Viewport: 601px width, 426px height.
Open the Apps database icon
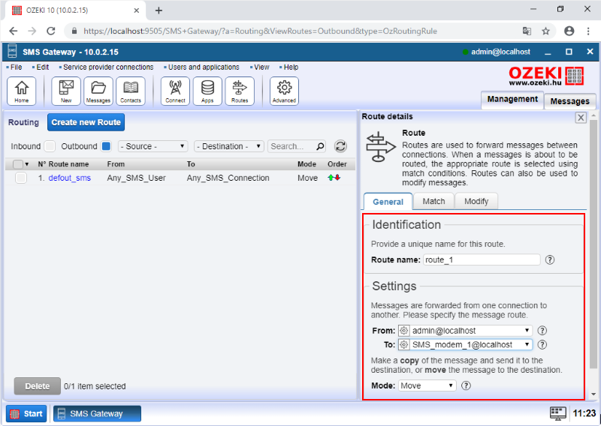pos(207,91)
